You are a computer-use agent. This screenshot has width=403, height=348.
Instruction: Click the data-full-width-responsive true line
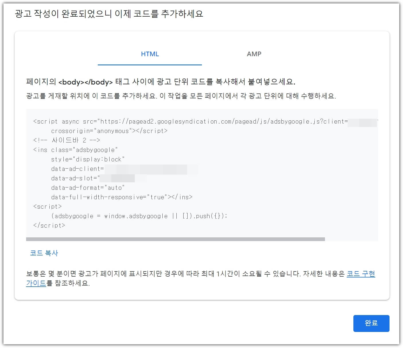pyautogui.click(x=122, y=197)
